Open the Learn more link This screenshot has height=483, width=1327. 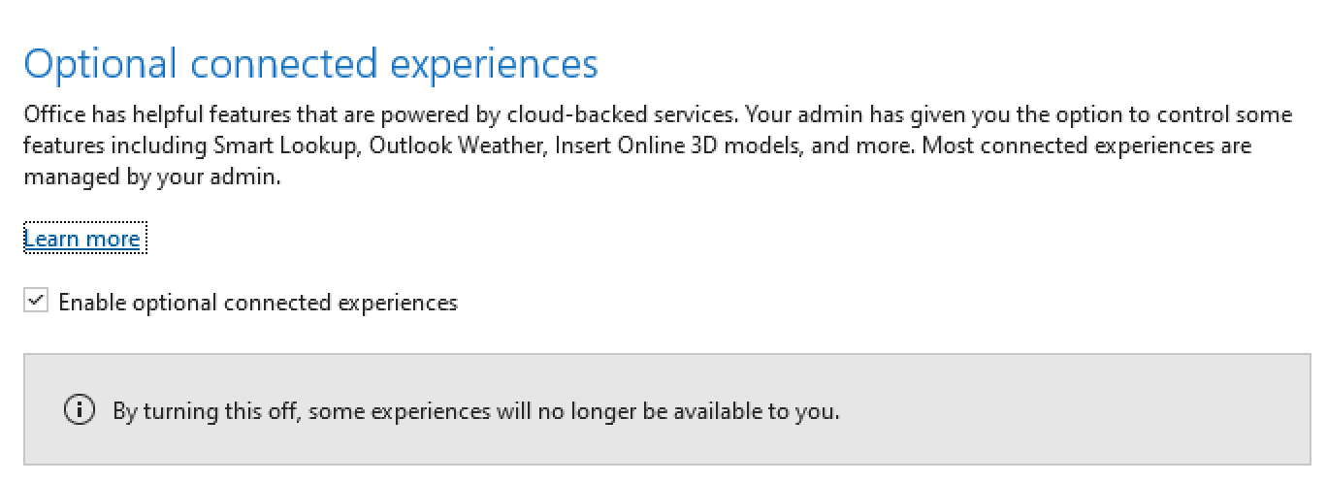82,239
